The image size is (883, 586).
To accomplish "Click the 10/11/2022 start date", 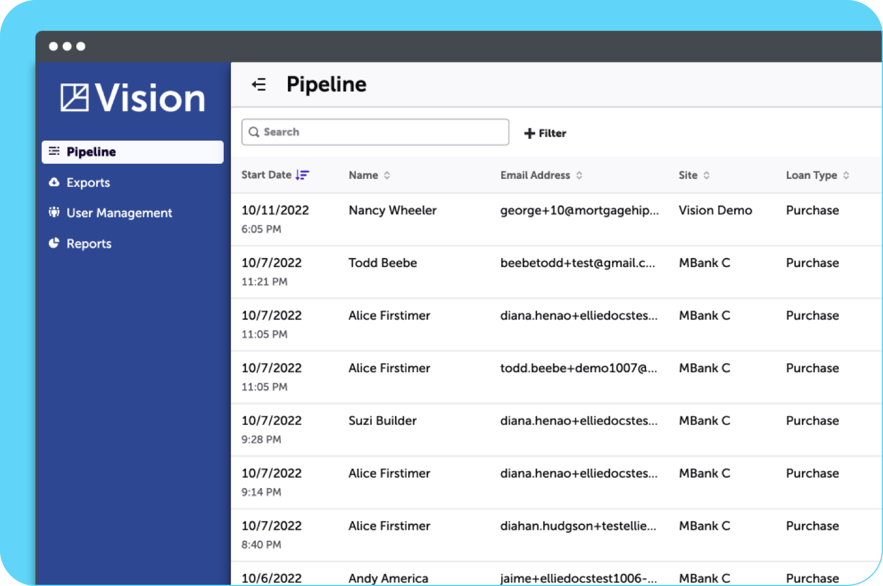I will point(275,210).
